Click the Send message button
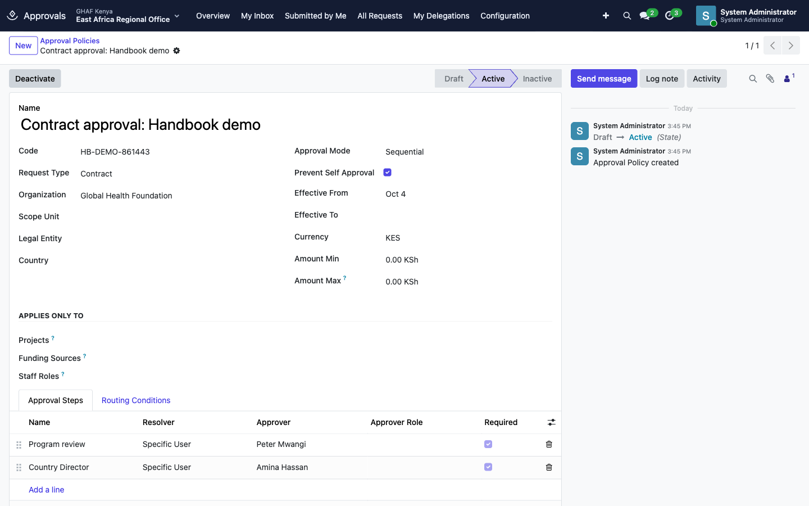 coord(604,79)
